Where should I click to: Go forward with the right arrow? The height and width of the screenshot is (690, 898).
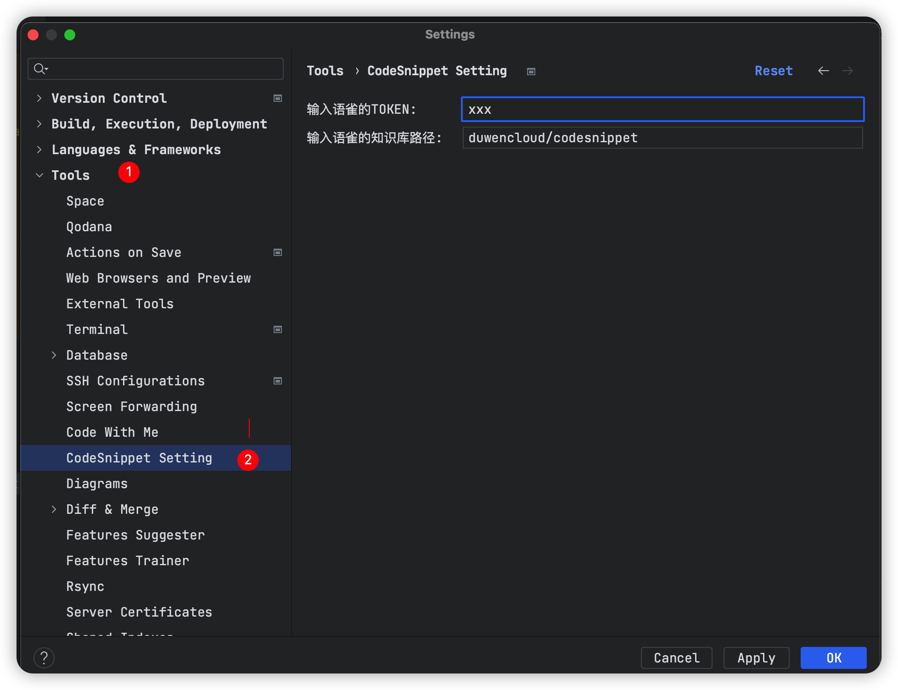[x=847, y=71]
